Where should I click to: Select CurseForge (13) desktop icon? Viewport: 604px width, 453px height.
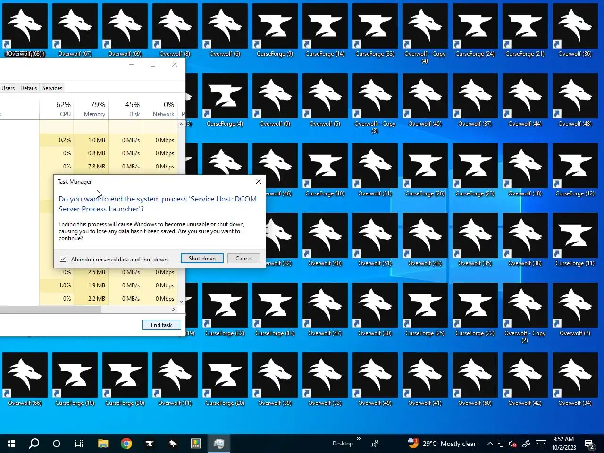275,310
